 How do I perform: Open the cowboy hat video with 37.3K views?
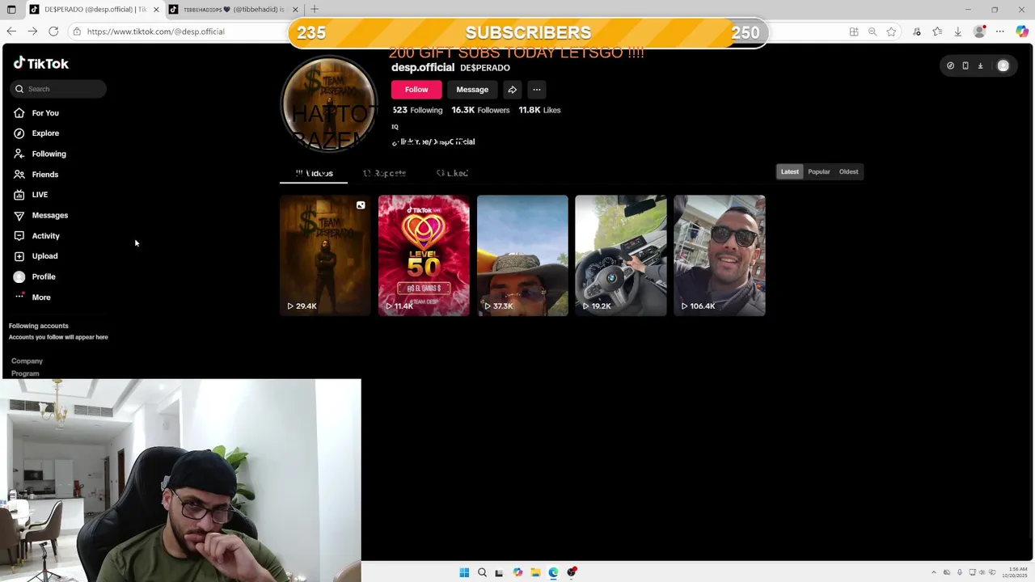(x=522, y=255)
